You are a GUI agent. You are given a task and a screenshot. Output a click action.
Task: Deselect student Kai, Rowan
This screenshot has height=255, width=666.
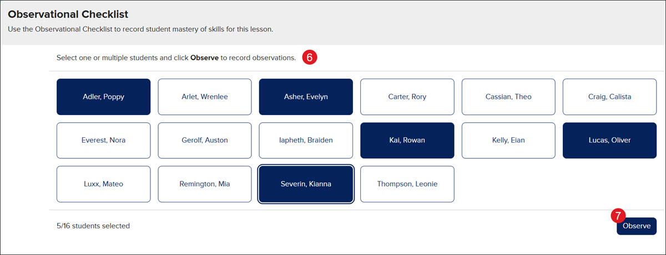[x=407, y=140]
